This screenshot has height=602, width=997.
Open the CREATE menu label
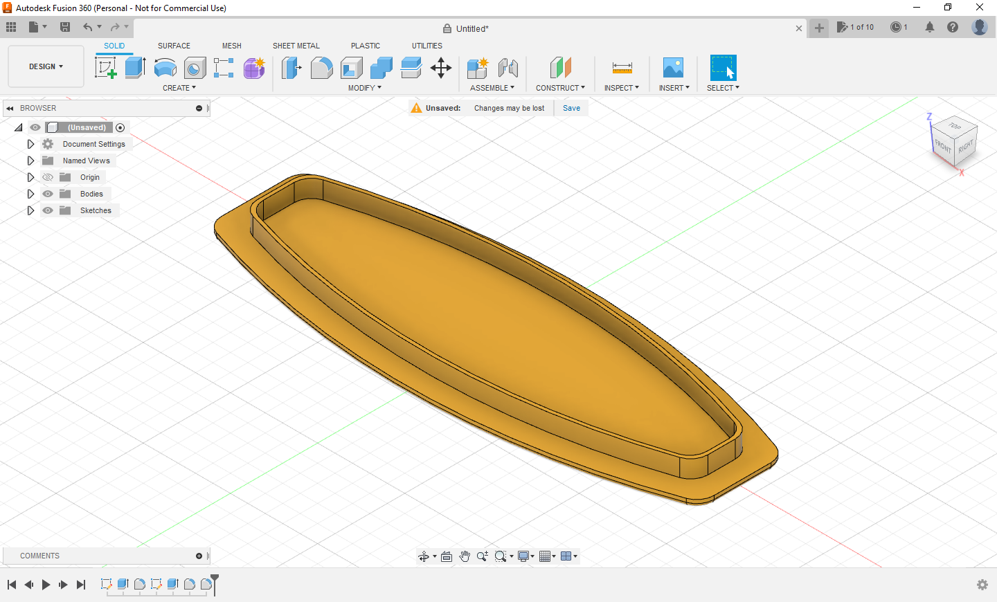coord(179,88)
